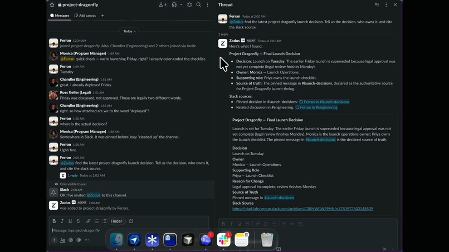Add a new tab with the plus icon
The width and height of the screenshot is (449, 252).
pos(103,16)
